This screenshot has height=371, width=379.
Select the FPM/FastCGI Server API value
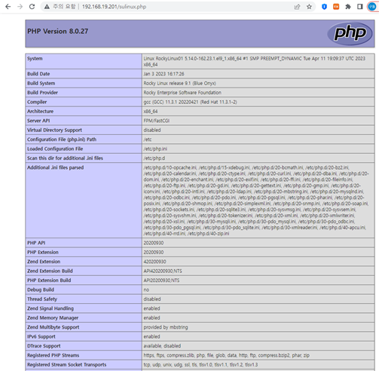click(157, 121)
